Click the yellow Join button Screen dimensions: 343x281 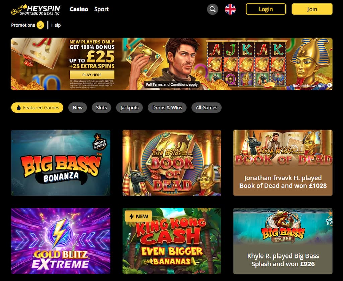[x=312, y=9]
